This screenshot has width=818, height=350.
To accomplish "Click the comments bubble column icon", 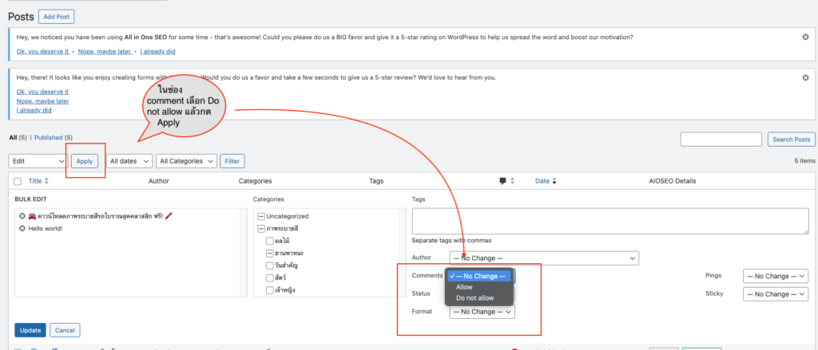I will tap(502, 181).
